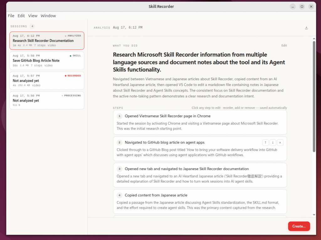This screenshot has height=240, width=321.
Task: Click the analysis date Aug 17, 6:12 PM header
Action: [128, 28]
